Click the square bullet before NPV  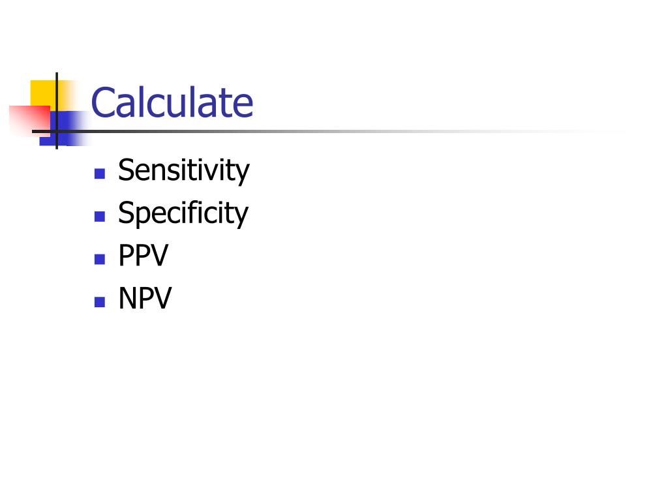pos(100,302)
